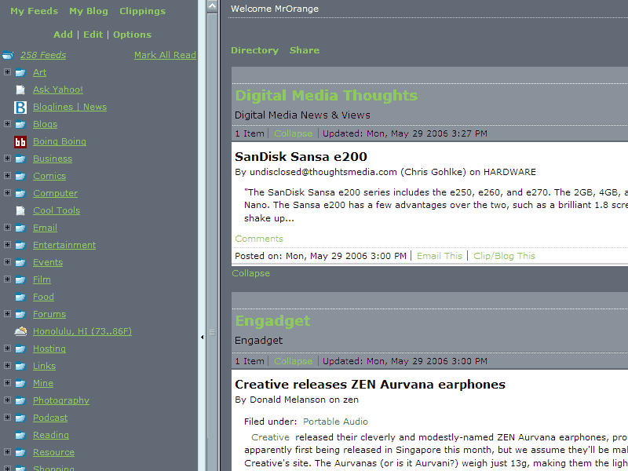Click the pane collapse arrow on divider

click(x=203, y=338)
